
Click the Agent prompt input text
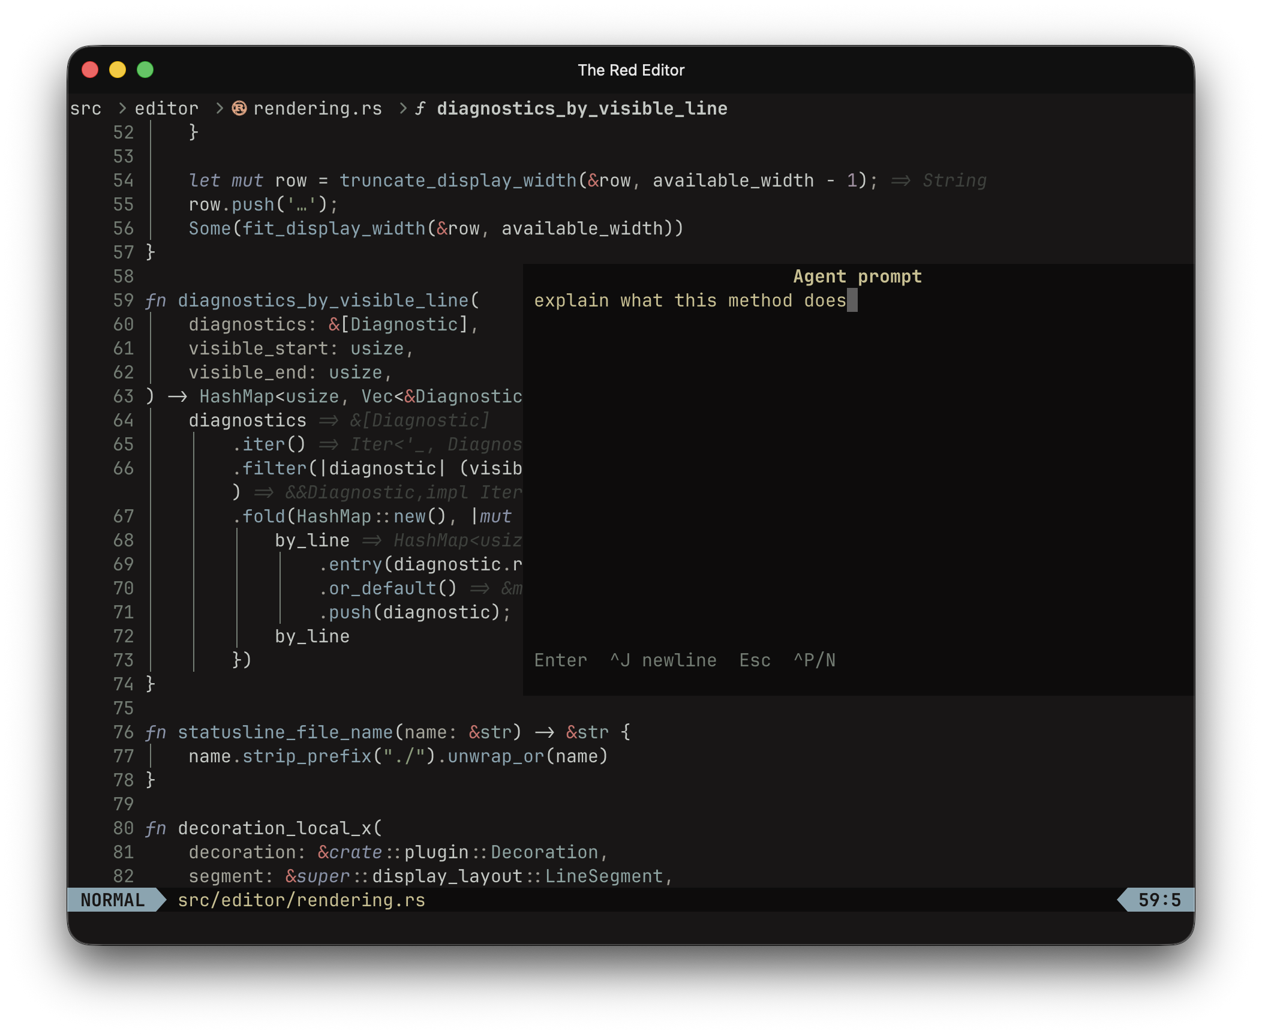[690, 300]
